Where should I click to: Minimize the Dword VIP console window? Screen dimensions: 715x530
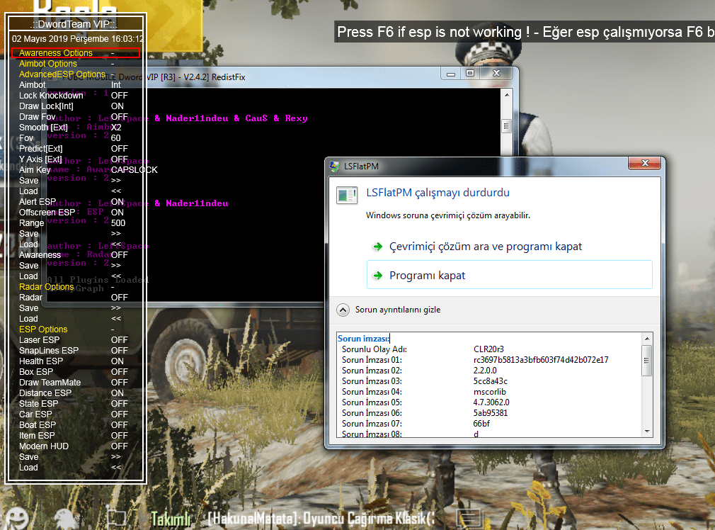(x=450, y=74)
